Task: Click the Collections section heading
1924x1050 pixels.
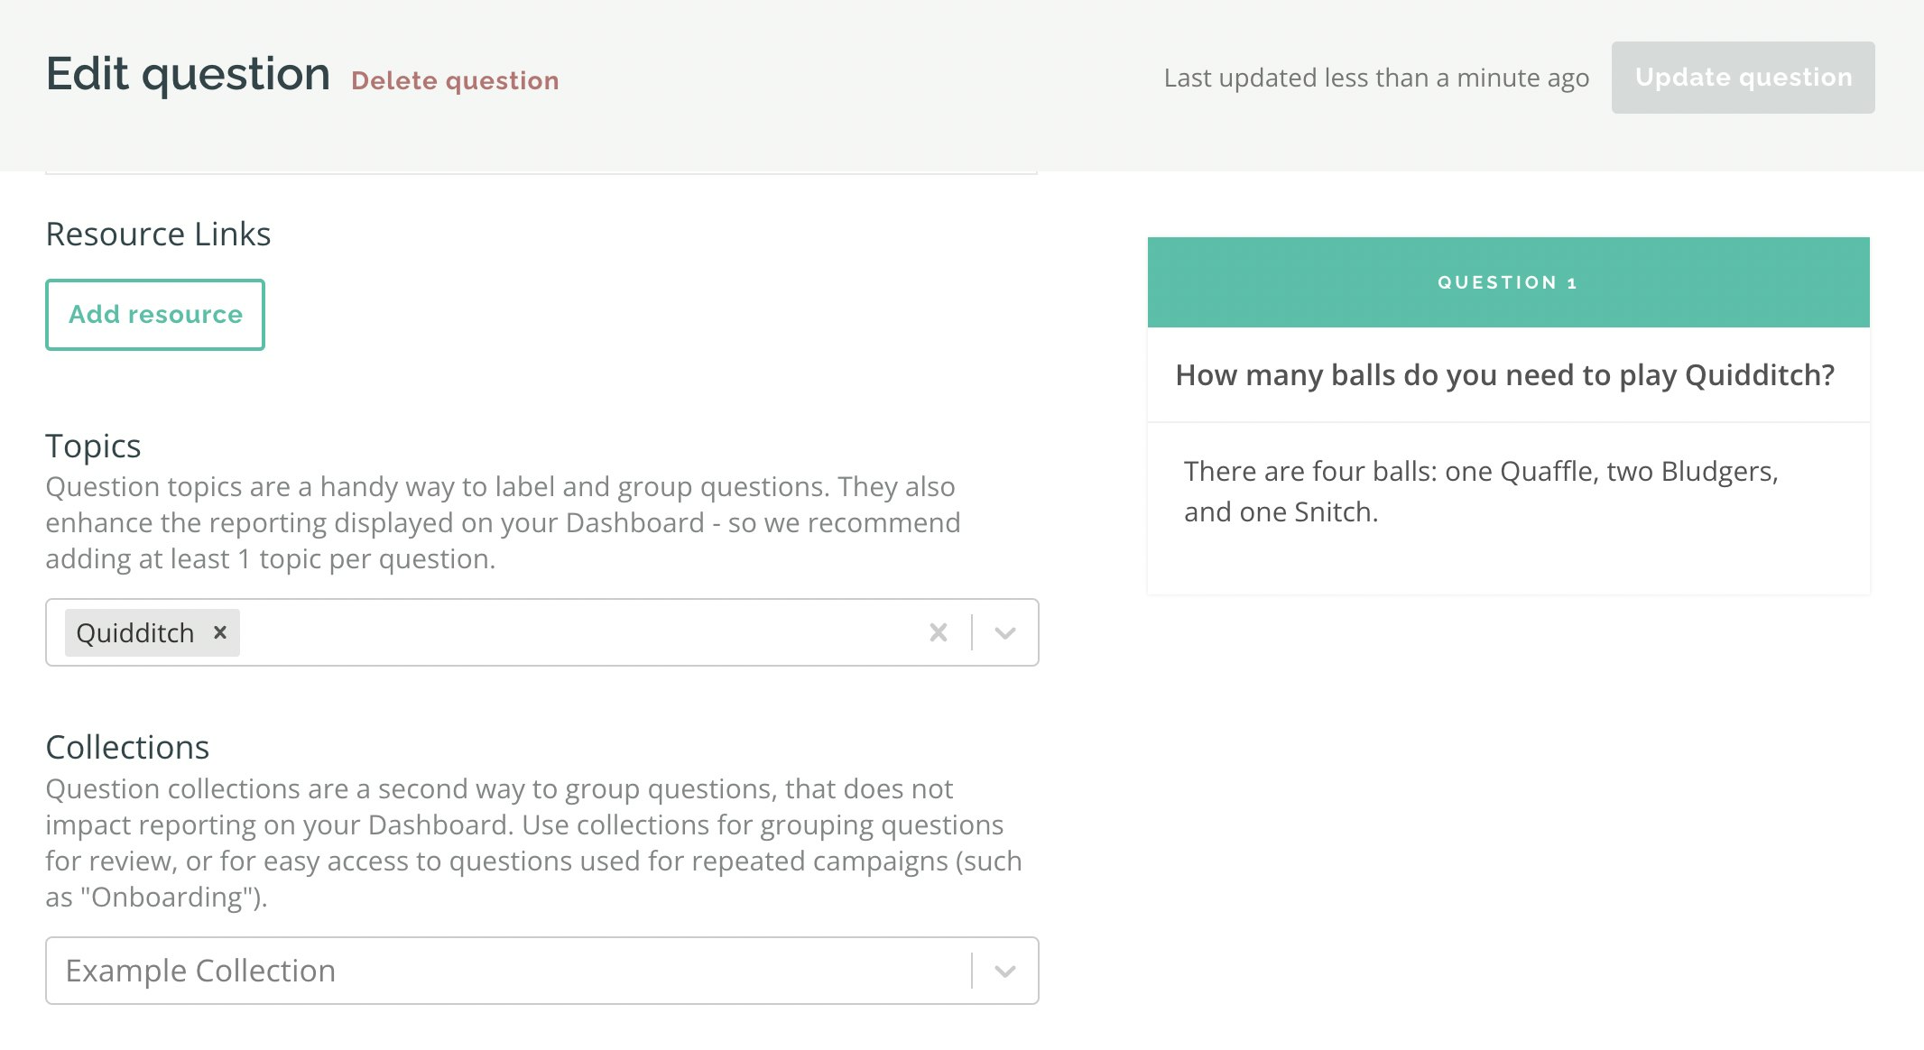Action: (127, 747)
